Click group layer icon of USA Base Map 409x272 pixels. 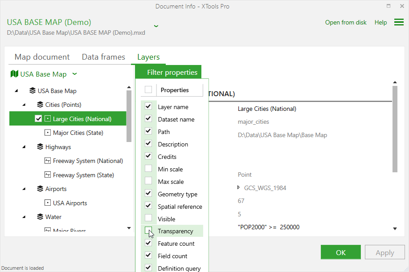[x=33, y=91]
